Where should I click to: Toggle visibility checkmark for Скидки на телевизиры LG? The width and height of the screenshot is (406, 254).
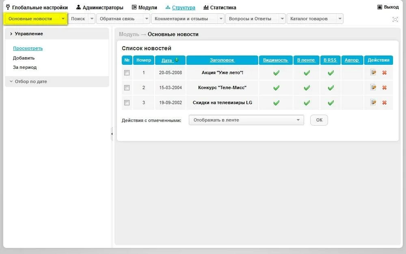[276, 103]
